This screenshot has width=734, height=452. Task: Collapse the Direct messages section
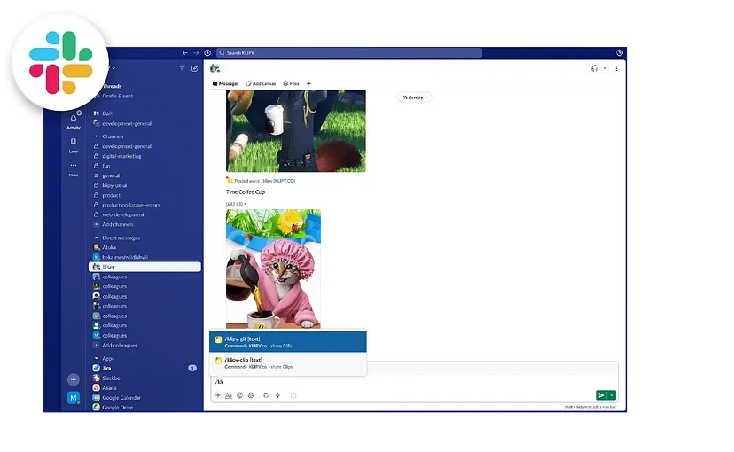[97, 238]
